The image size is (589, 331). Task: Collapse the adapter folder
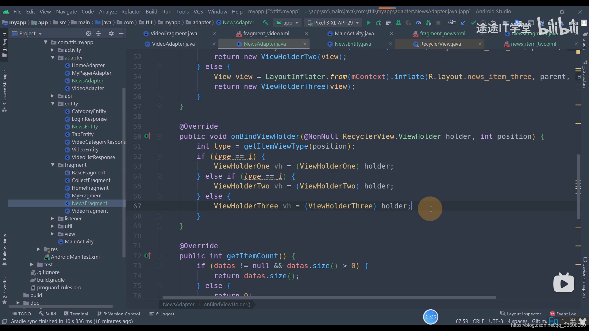point(52,58)
